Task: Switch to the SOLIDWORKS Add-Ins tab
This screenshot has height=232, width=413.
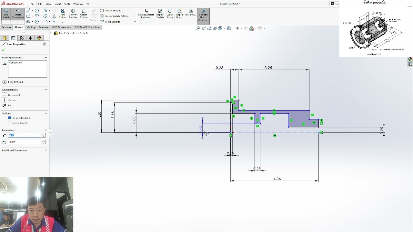Action: pyautogui.click(x=87, y=27)
